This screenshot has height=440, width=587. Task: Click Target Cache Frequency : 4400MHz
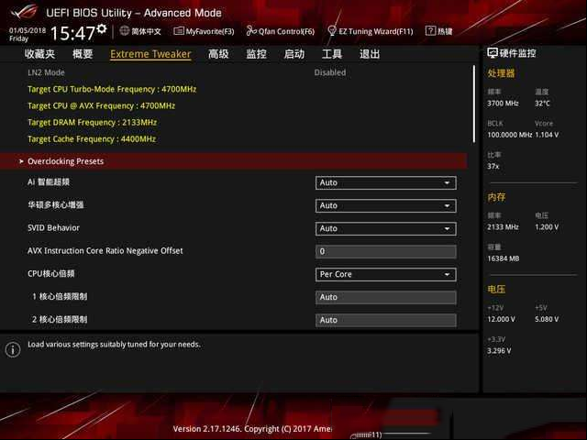tap(92, 139)
